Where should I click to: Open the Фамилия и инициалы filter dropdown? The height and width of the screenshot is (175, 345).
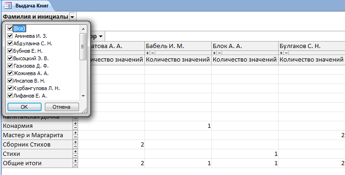(x=72, y=17)
